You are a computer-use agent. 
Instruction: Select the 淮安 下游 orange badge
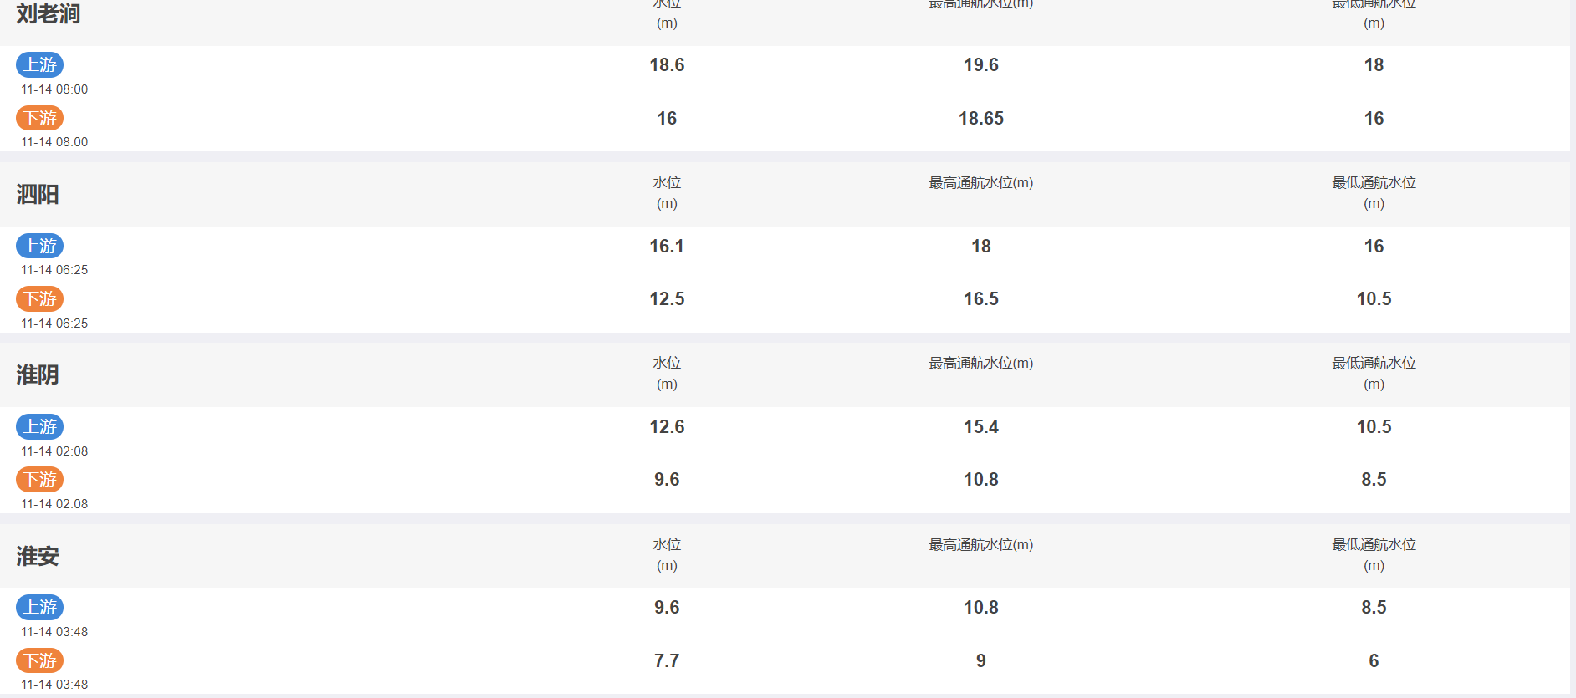[x=39, y=660]
